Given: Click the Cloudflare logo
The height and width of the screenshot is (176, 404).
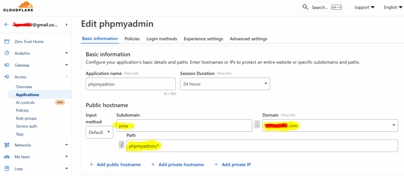Looking at the screenshot, I should pos(18,7).
